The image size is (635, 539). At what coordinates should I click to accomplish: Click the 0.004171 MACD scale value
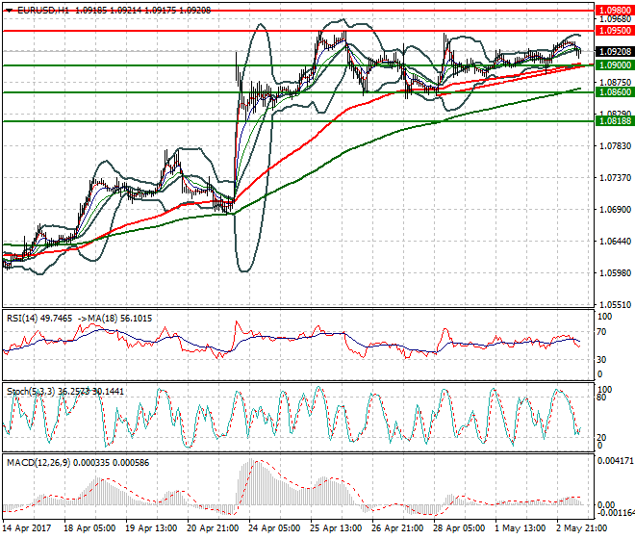click(x=616, y=460)
